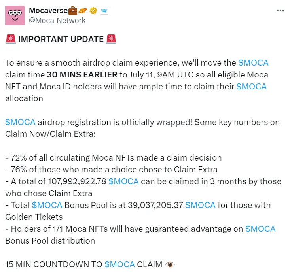Click $MOCA cashtag in 15 MIN COUNTDOWN line
This screenshot has height=272, width=290.
click(x=119, y=264)
